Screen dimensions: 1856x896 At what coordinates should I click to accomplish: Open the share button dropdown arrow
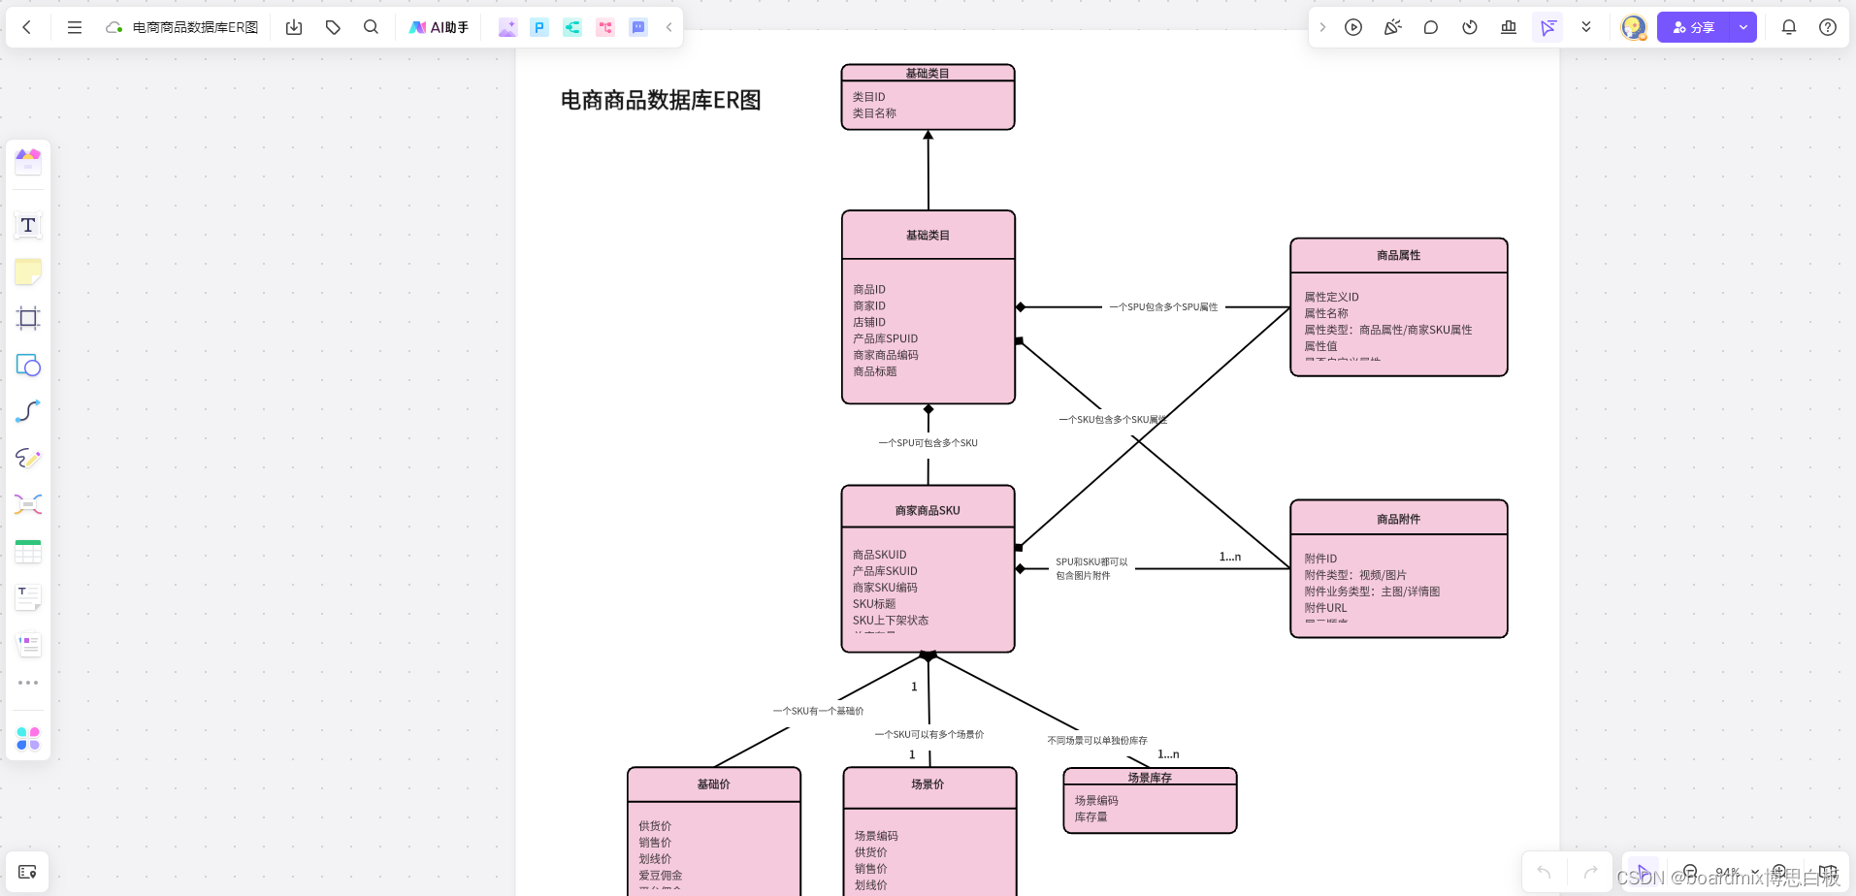coord(1743,27)
